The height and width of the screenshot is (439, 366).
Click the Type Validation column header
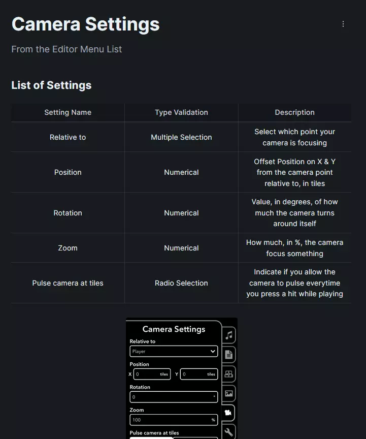click(181, 112)
